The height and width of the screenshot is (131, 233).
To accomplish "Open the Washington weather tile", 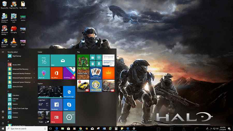I will pyautogui.click(x=44, y=105).
